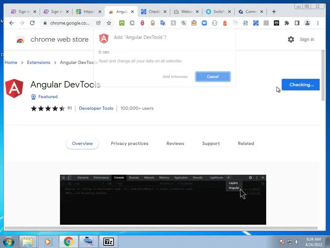This screenshot has width=330, height=248.
Task: Open the curly braces extension icon
Action: [x=214, y=23]
